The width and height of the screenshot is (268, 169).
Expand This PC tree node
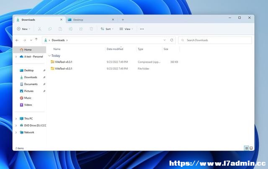[x=16, y=119]
